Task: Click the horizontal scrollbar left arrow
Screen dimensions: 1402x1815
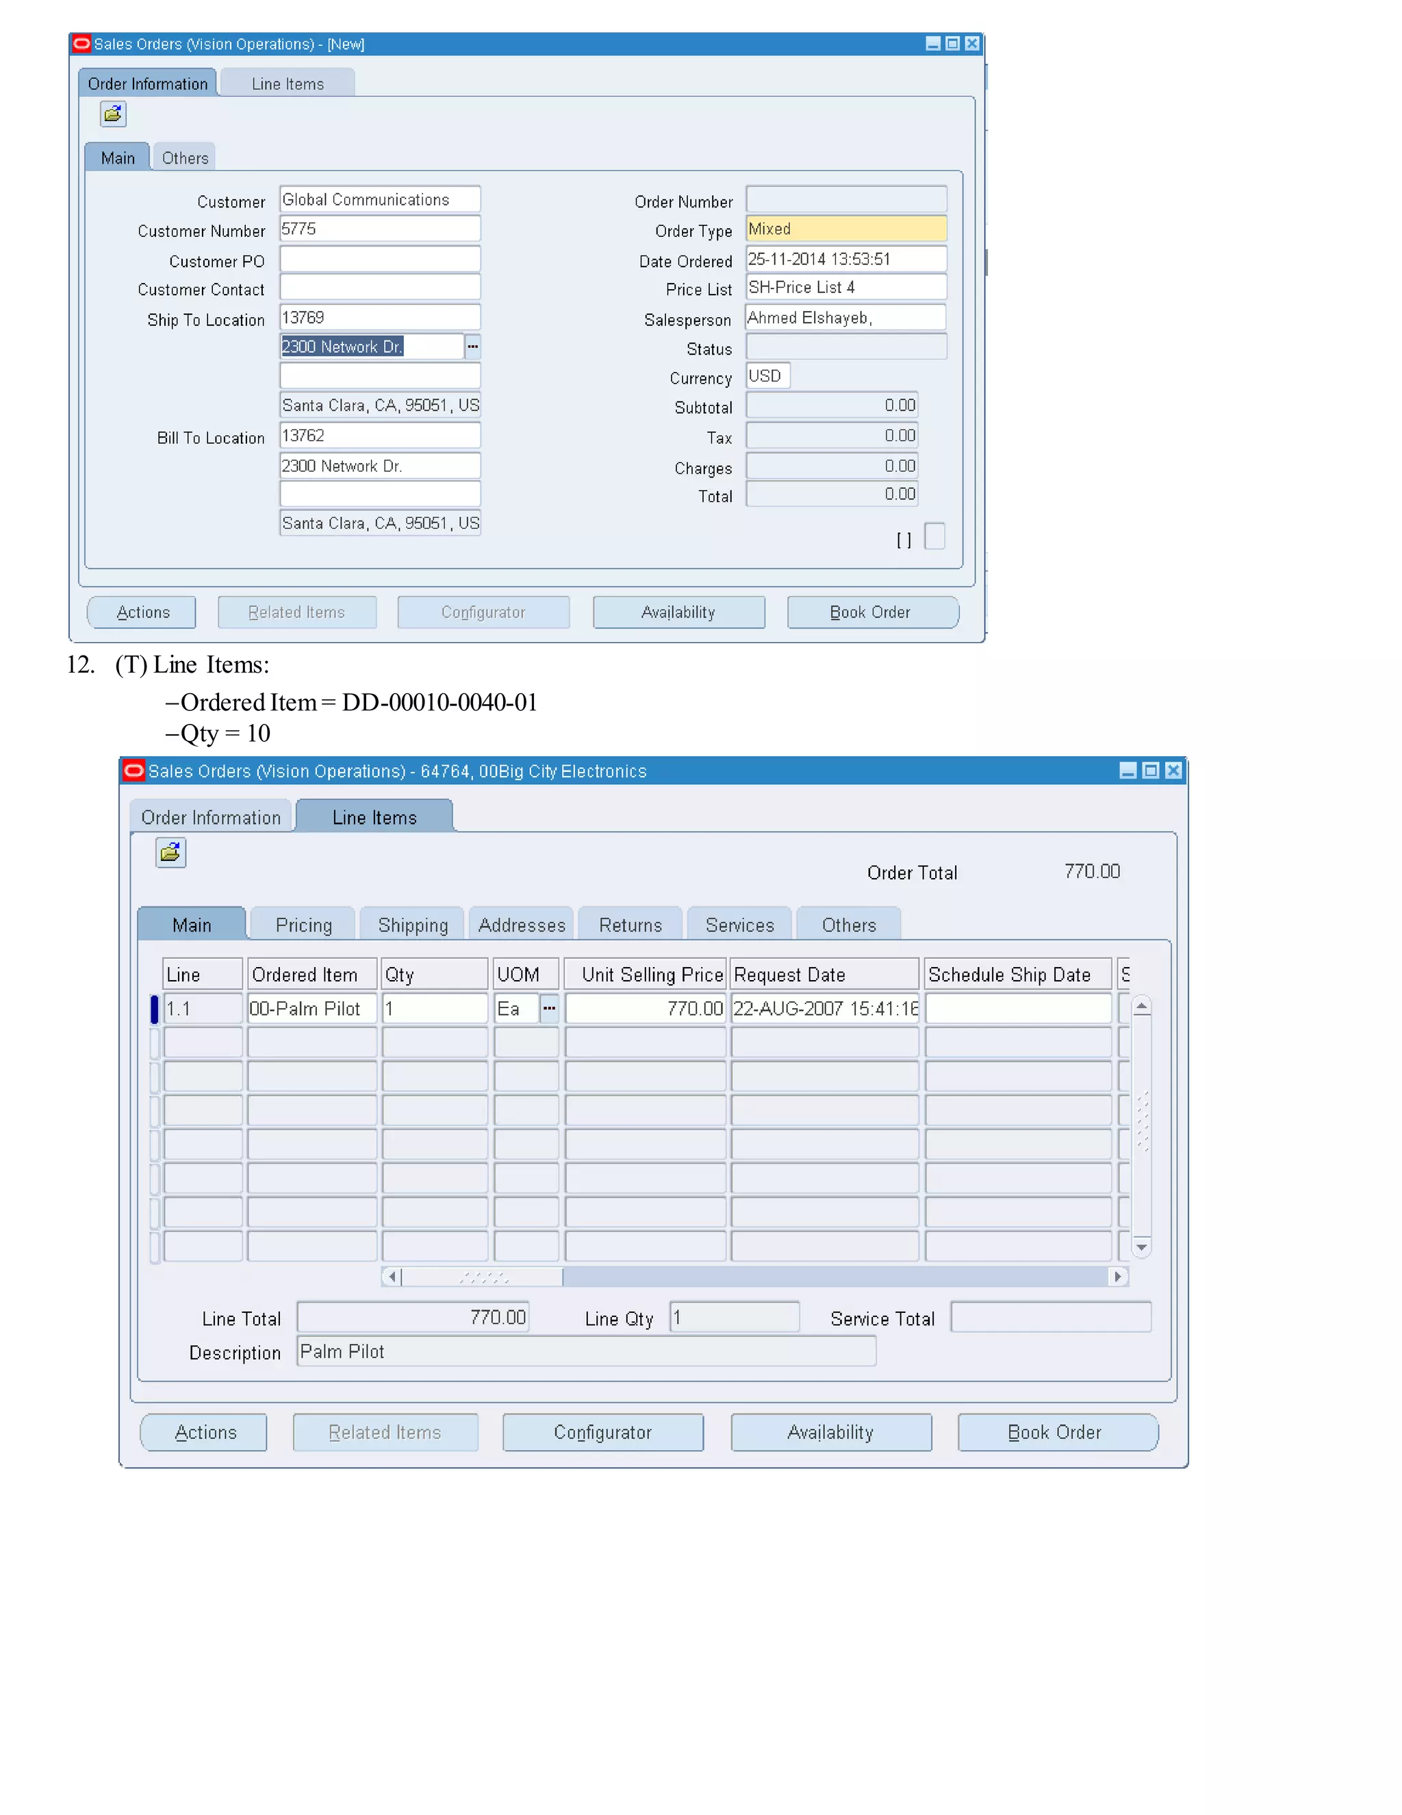Action: click(x=392, y=1277)
